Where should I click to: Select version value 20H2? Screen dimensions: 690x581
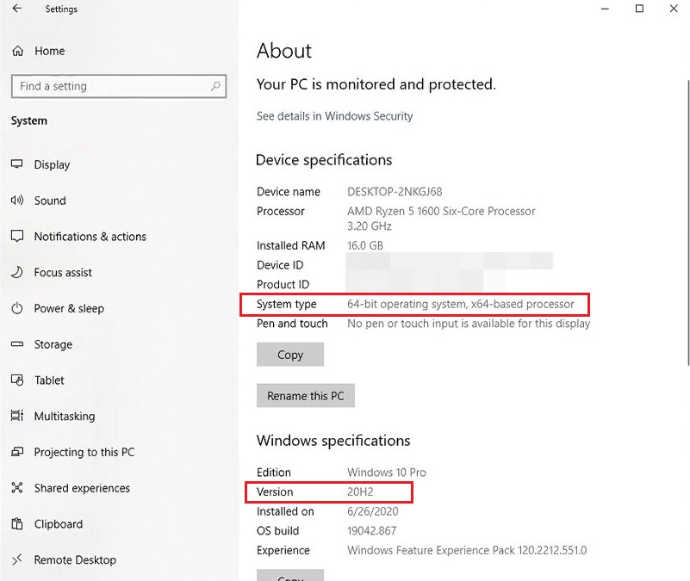(x=360, y=491)
